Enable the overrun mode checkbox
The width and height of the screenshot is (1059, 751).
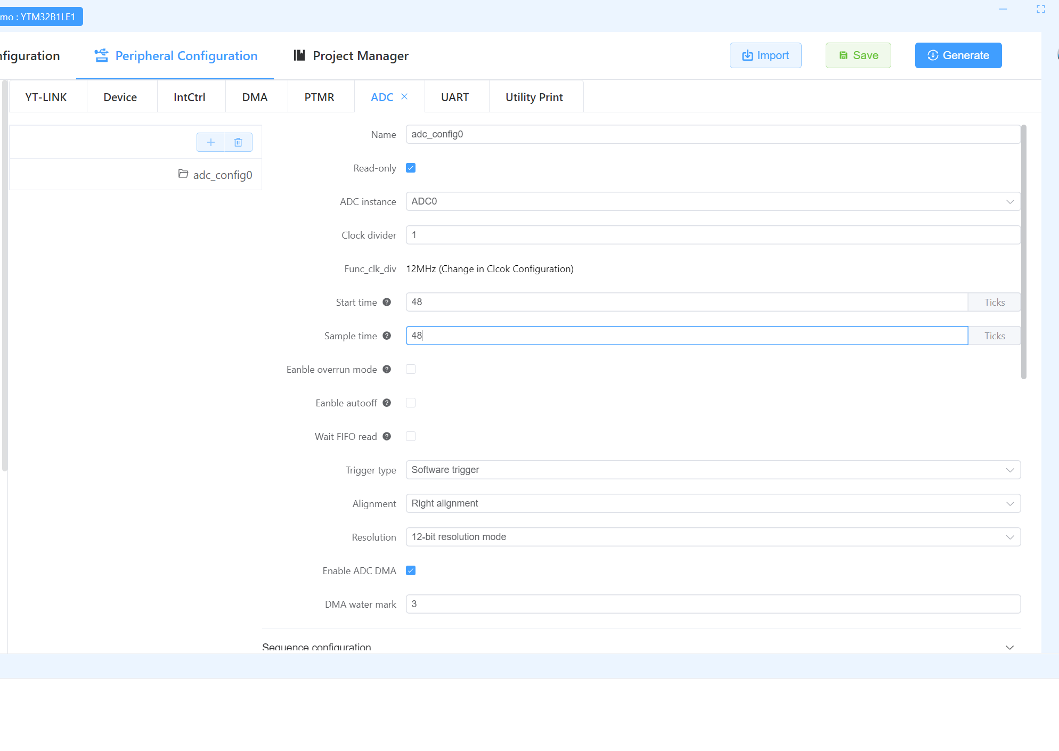[411, 369]
